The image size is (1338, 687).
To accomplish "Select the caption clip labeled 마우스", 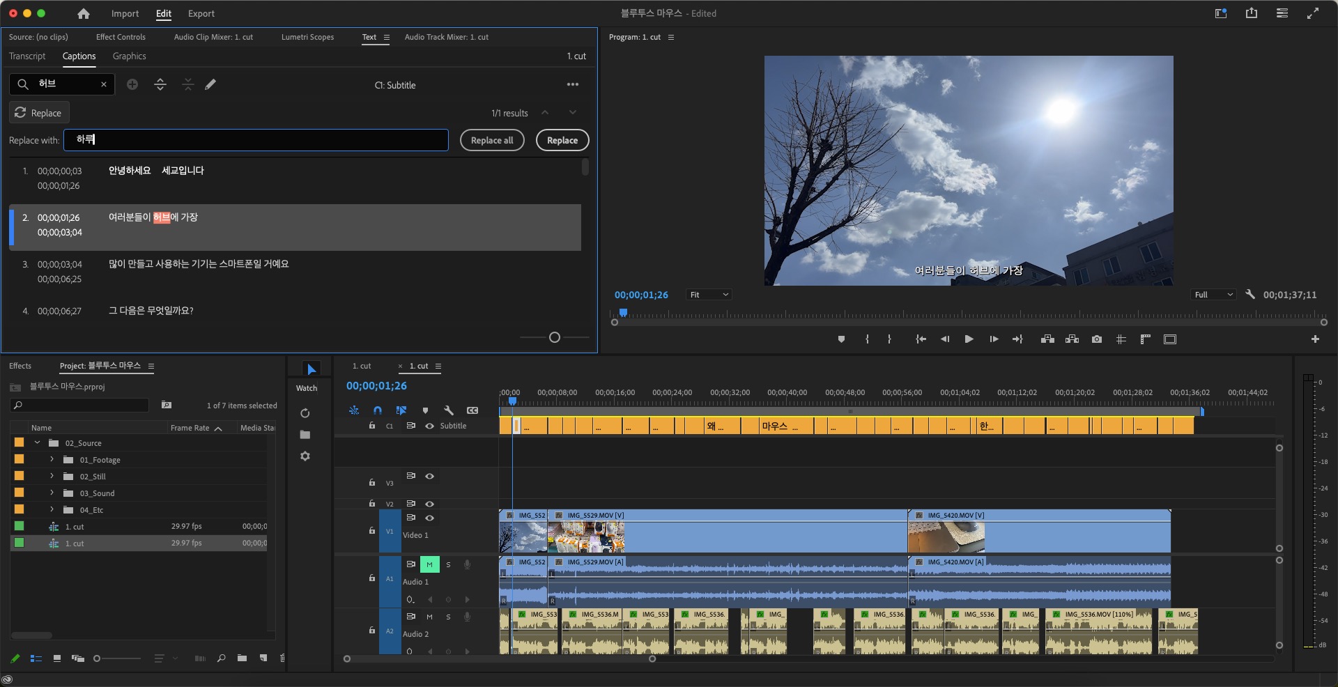I will point(785,426).
